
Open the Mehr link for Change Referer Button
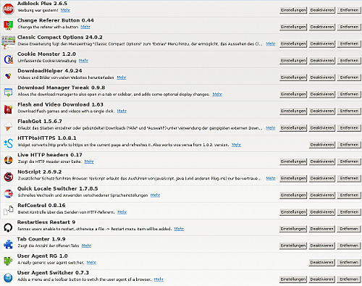tap(85, 27)
